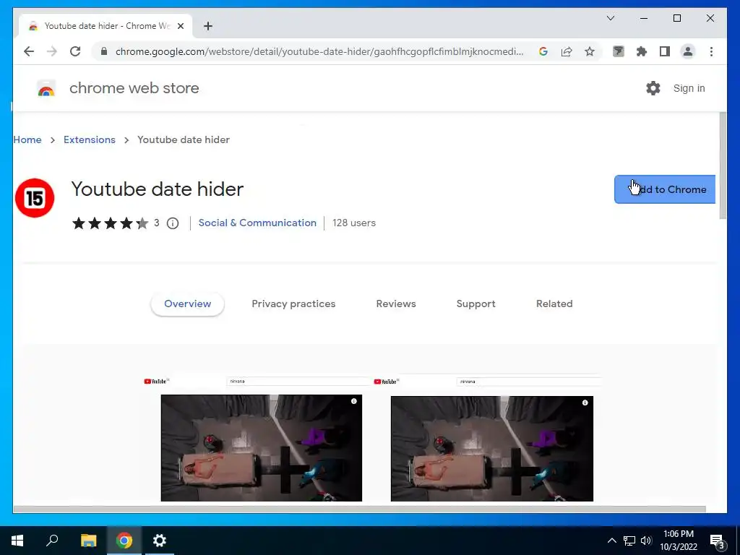This screenshot has height=555, width=740.
Task: Select the Overview tab
Action: (x=187, y=304)
